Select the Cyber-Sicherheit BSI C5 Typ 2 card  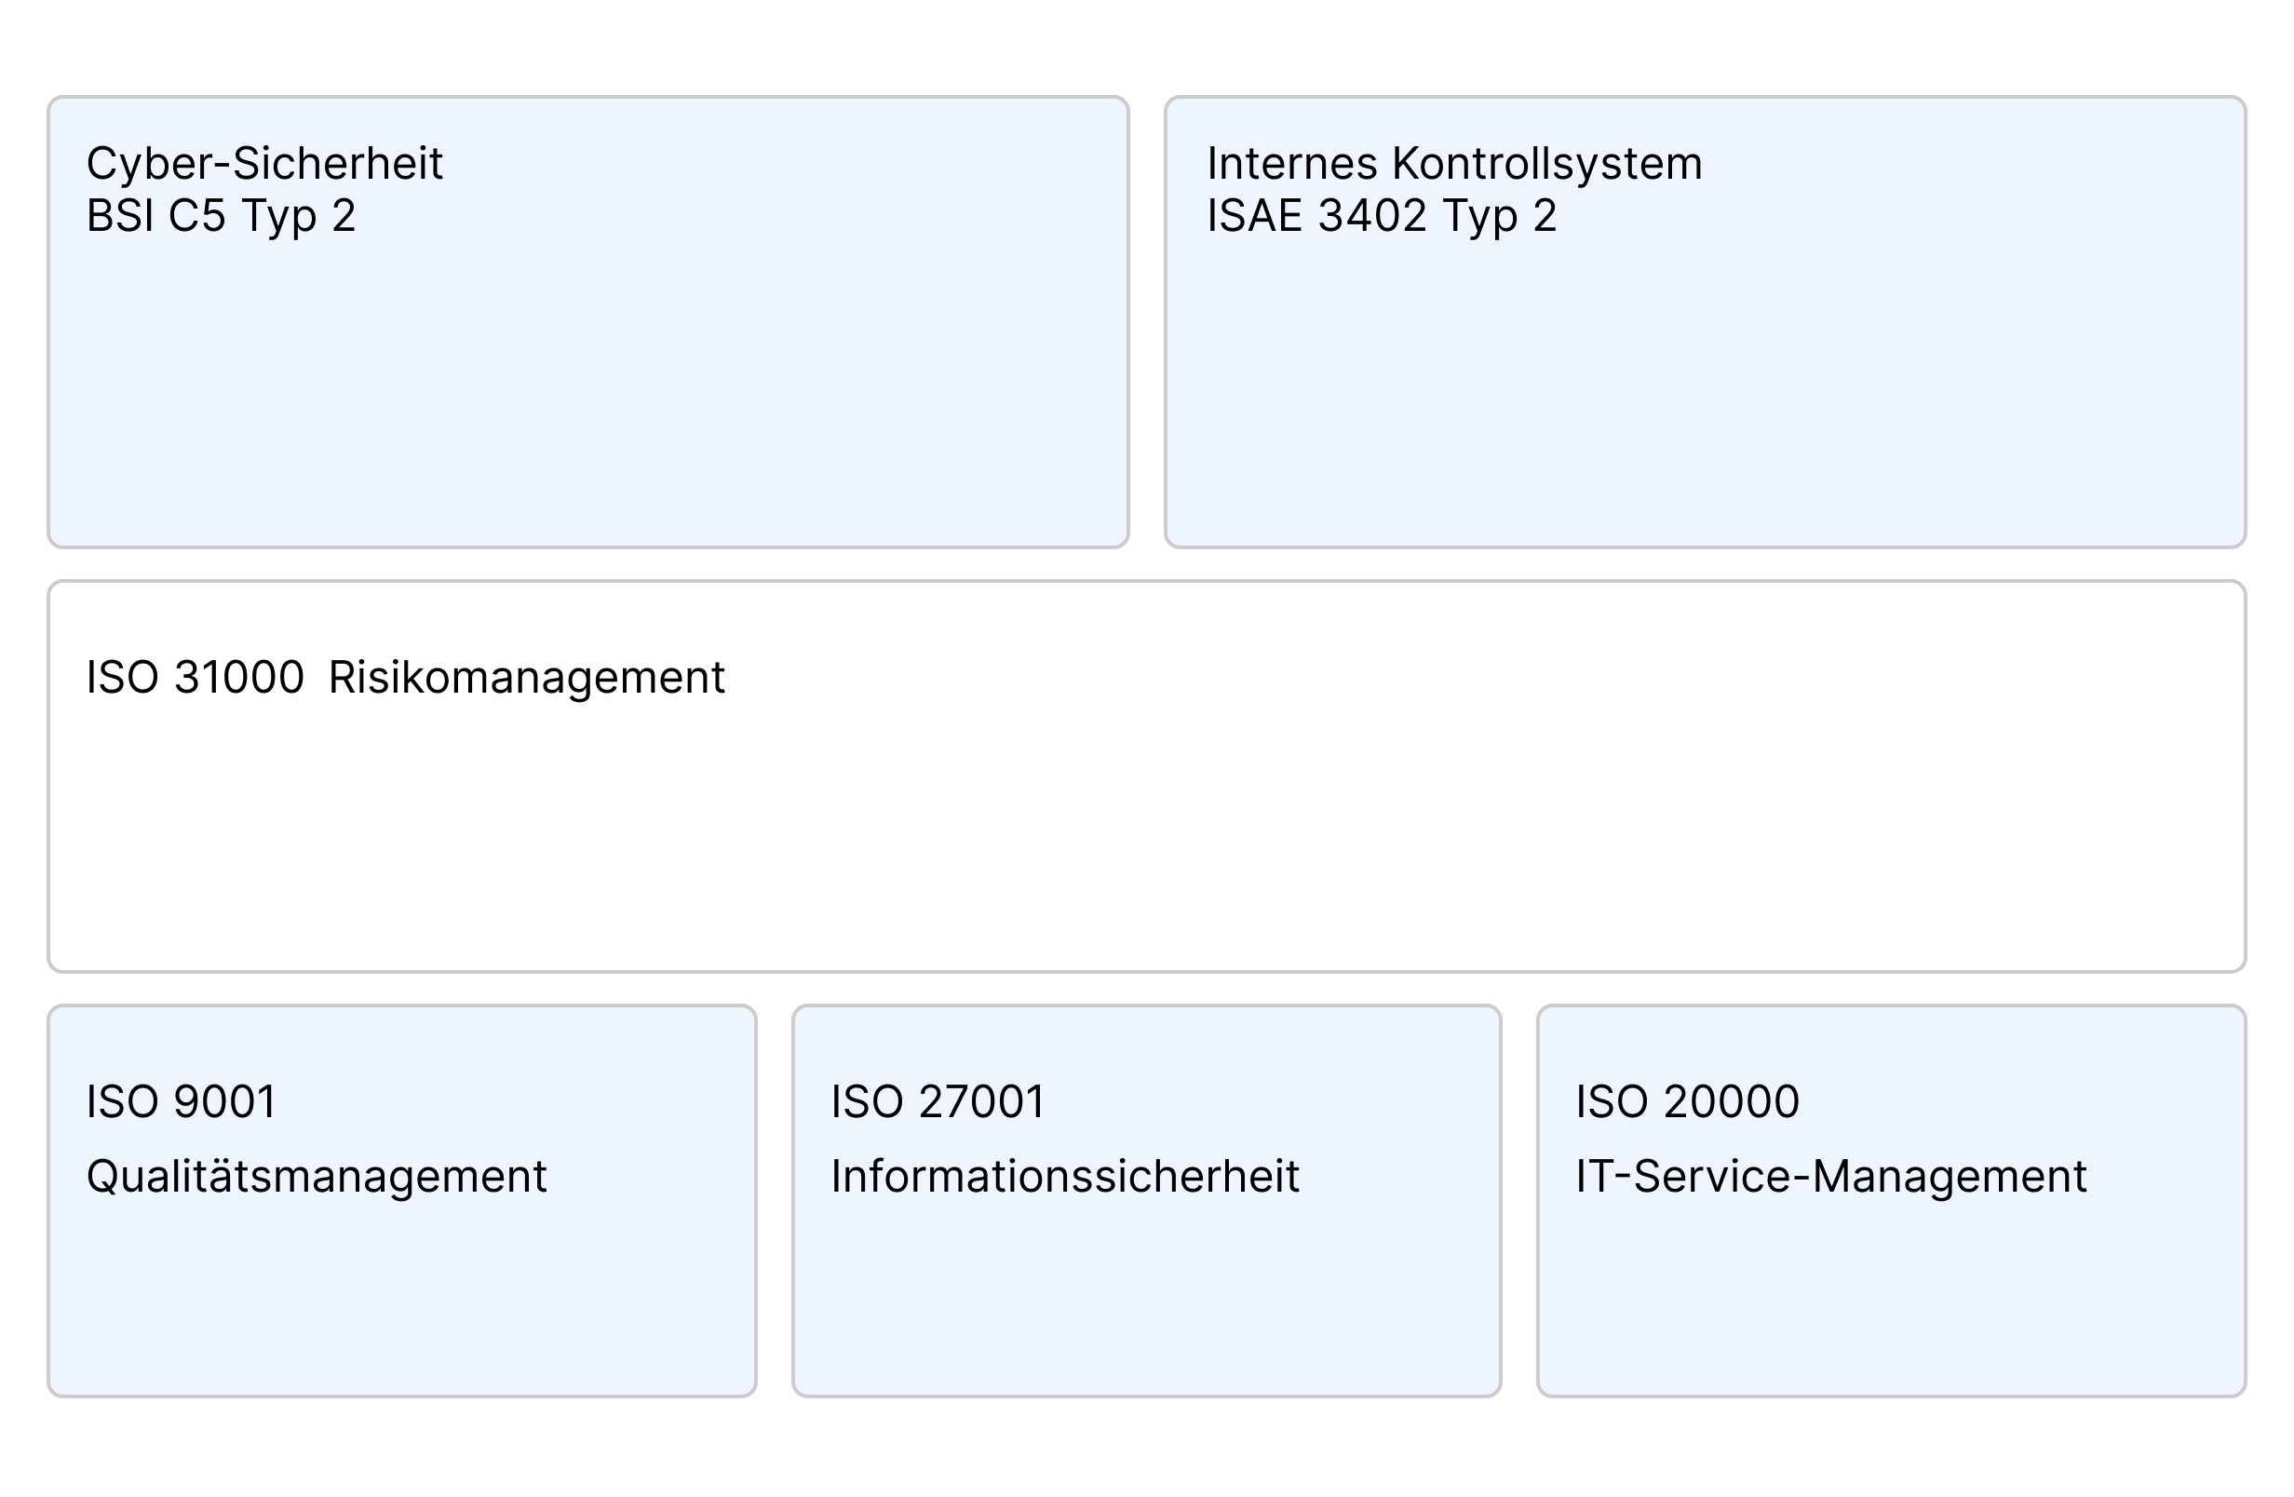tap(588, 318)
